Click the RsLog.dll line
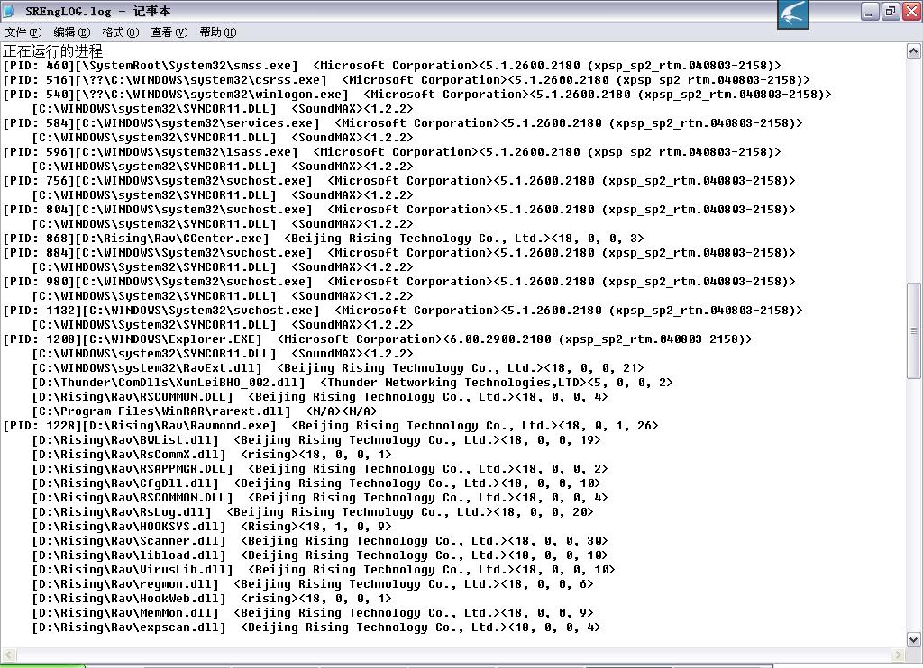The height and width of the screenshot is (668, 923). [x=313, y=512]
